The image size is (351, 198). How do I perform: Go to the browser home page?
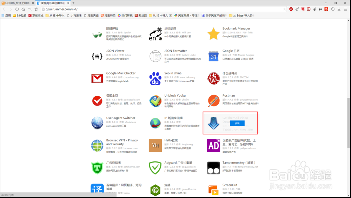pos(23,9)
